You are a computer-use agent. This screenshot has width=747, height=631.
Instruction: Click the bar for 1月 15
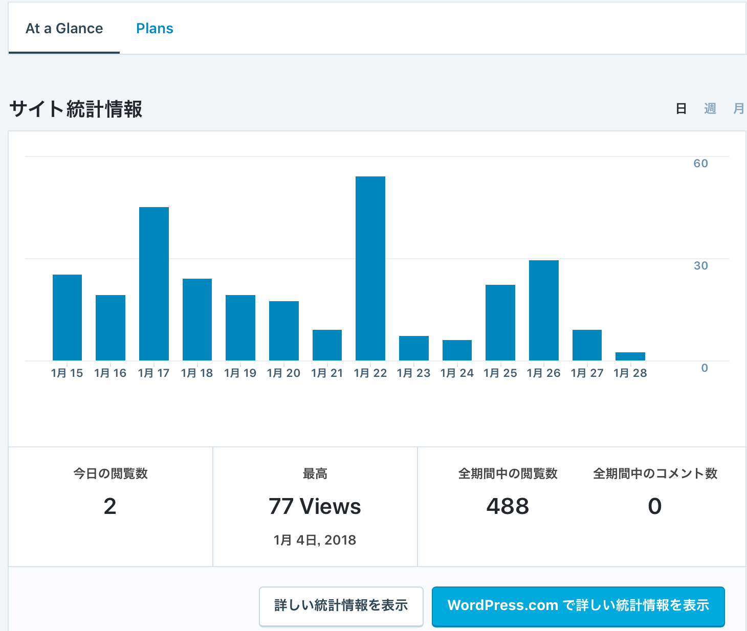pyautogui.click(x=67, y=318)
